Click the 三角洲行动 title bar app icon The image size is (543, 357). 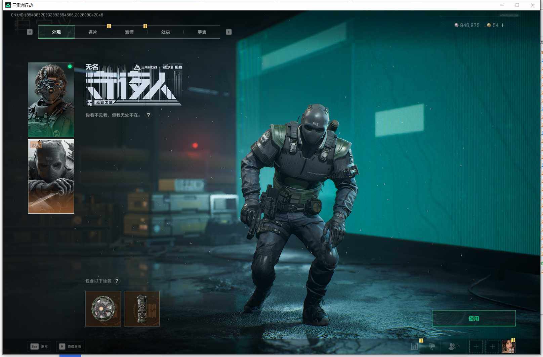(8, 5)
